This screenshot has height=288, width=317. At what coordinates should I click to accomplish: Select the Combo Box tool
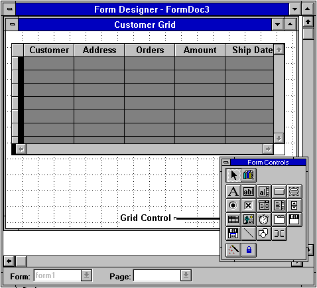click(x=264, y=206)
